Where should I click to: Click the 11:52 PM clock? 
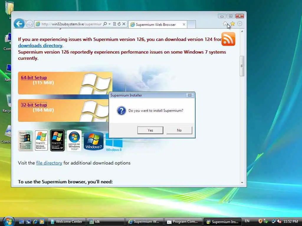pyautogui.click(x=290, y=221)
